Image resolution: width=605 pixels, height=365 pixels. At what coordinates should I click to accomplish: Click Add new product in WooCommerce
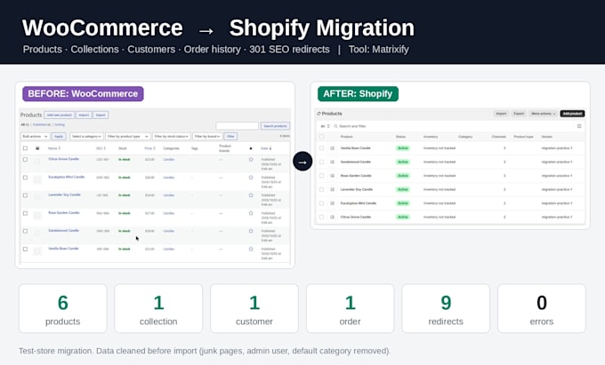pyautogui.click(x=59, y=115)
